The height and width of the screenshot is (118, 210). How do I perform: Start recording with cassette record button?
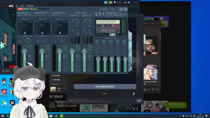[x=118, y=35]
